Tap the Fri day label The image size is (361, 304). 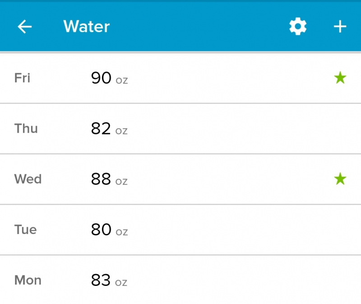click(x=22, y=78)
